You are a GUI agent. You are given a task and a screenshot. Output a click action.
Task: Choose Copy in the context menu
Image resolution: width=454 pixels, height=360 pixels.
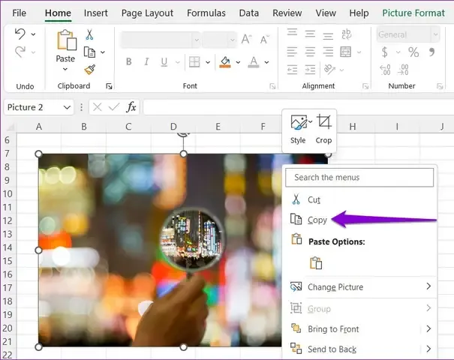(360, 220)
